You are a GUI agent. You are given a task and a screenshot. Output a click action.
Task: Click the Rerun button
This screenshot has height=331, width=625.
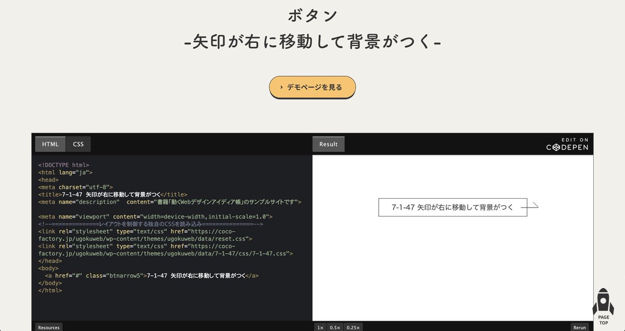pyautogui.click(x=580, y=327)
